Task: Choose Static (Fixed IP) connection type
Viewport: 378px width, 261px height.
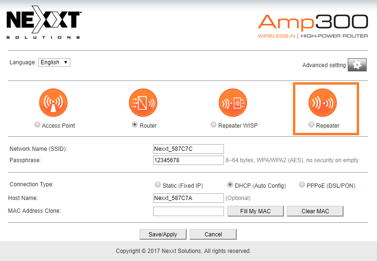Action: [158, 184]
